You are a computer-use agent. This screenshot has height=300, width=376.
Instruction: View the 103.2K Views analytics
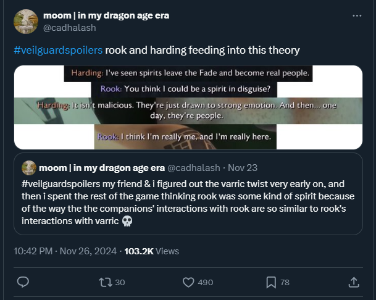(151, 251)
